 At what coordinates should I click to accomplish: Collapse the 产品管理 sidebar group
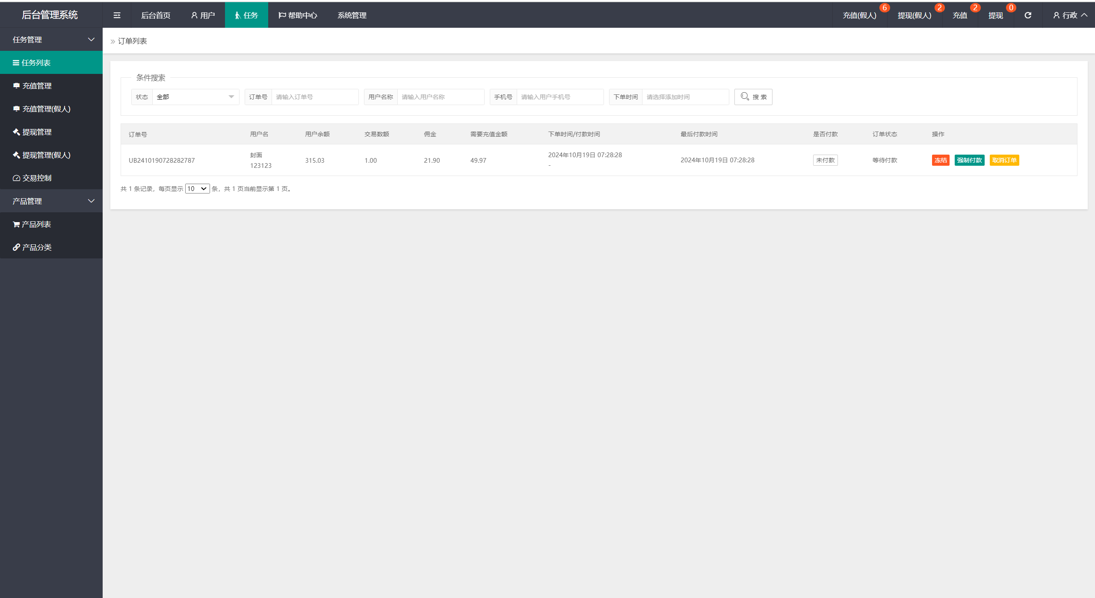[51, 201]
